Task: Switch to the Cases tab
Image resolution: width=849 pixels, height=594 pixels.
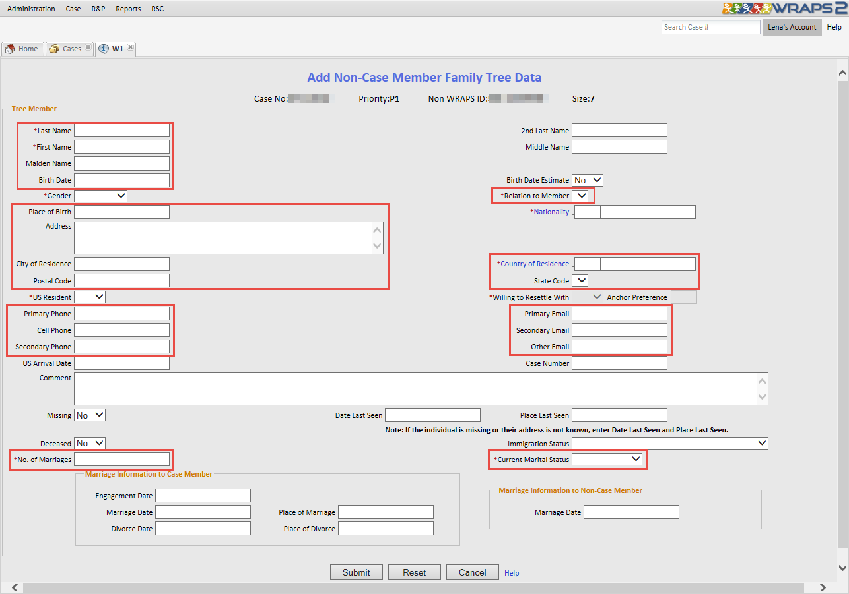Action: 70,49
